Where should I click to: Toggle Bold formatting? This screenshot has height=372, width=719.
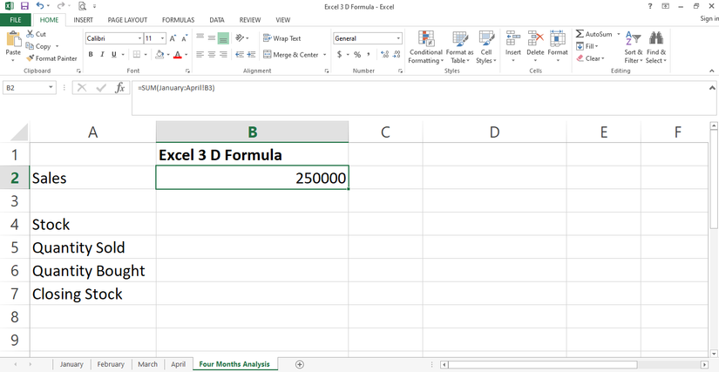click(x=91, y=55)
